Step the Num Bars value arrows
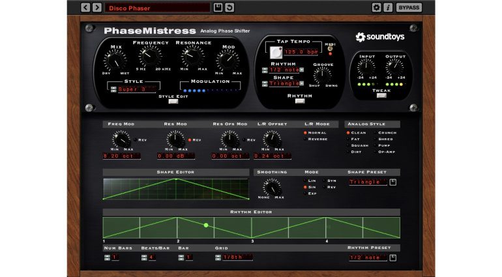The height and width of the screenshot is (277, 502). tap(107, 257)
